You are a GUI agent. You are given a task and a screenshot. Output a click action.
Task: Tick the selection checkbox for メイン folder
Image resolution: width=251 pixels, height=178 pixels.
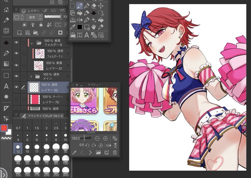click(24, 76)
